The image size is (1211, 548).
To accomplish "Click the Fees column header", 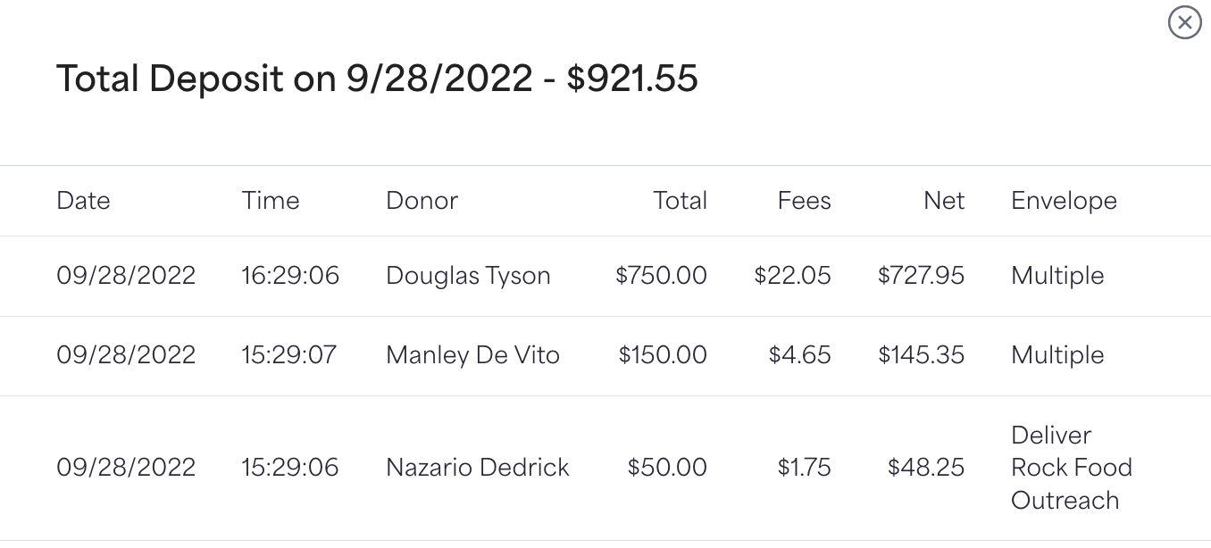I will click(x=804, y=201).
